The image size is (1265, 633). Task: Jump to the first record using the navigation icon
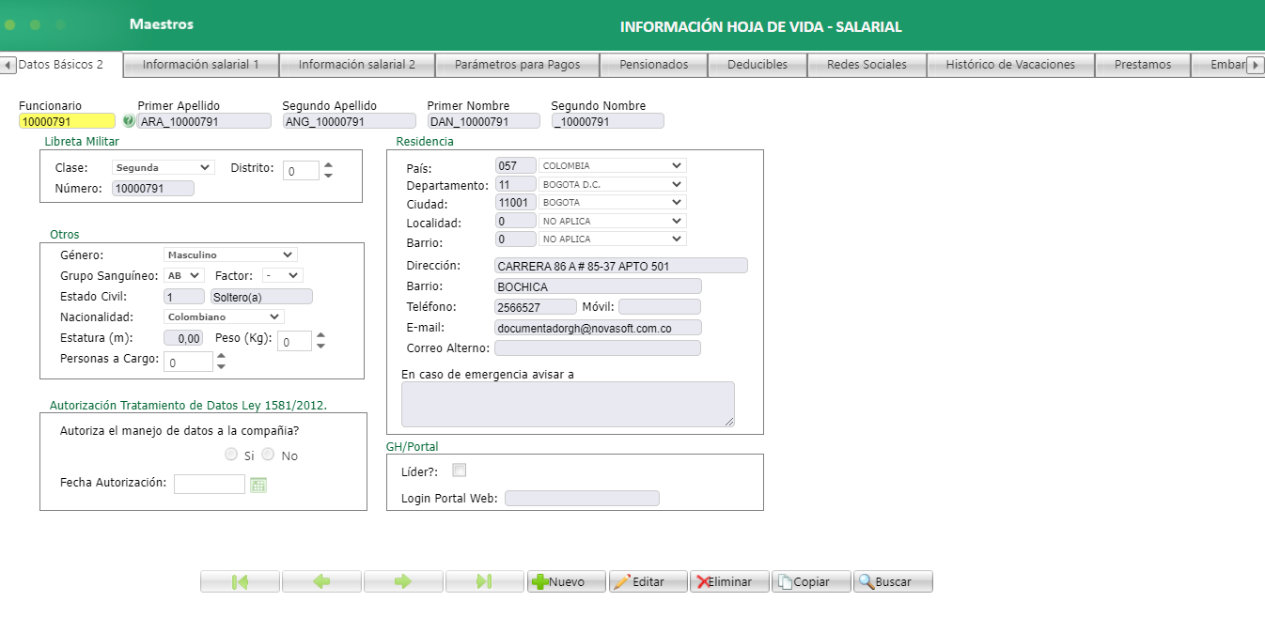(x=239, y=580)
